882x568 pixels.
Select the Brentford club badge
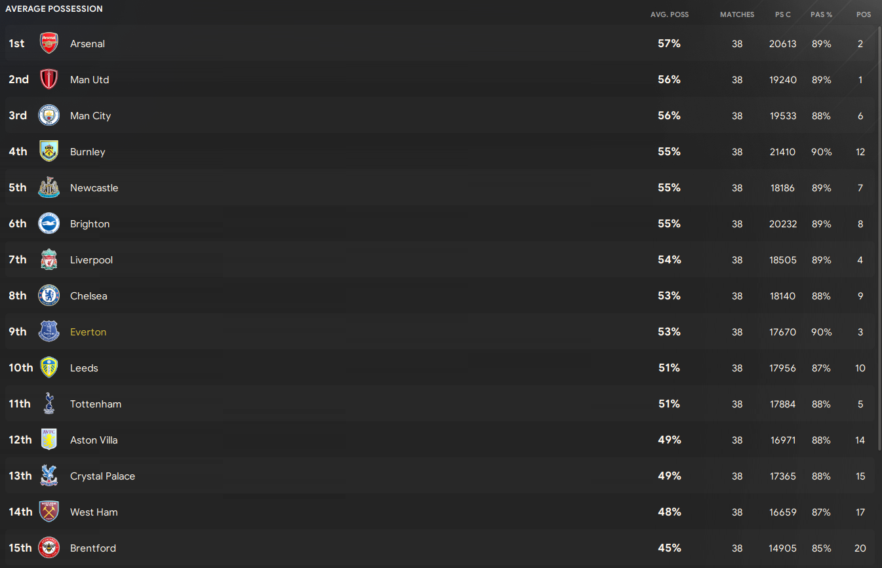tap(49, 548)
